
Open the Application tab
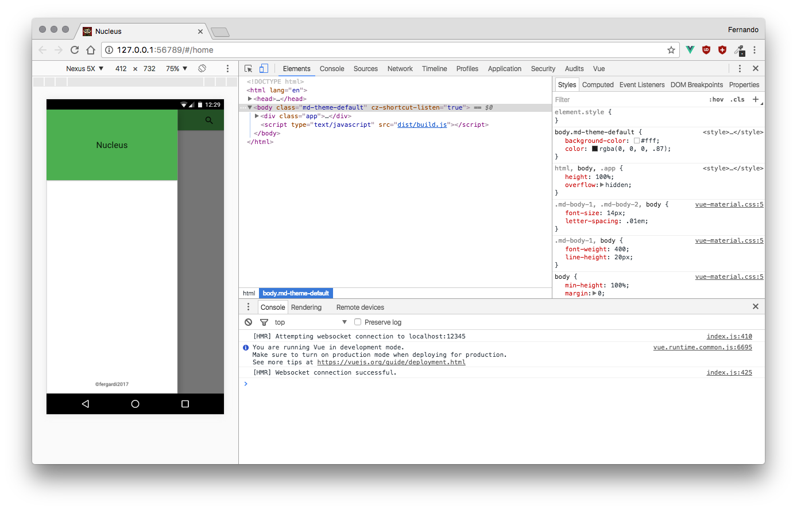(x=505, y=68)
